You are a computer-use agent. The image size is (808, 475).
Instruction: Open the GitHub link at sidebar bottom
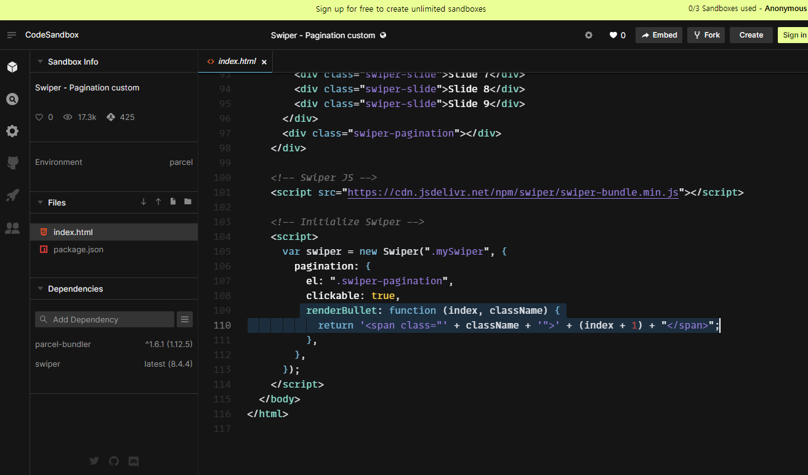pyautogui.click(x=113, y=461)
